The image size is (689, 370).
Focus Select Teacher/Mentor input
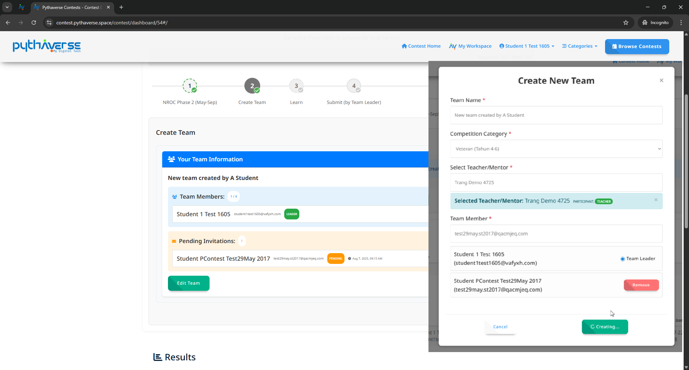pyautogui.click(x=556, y=182)
